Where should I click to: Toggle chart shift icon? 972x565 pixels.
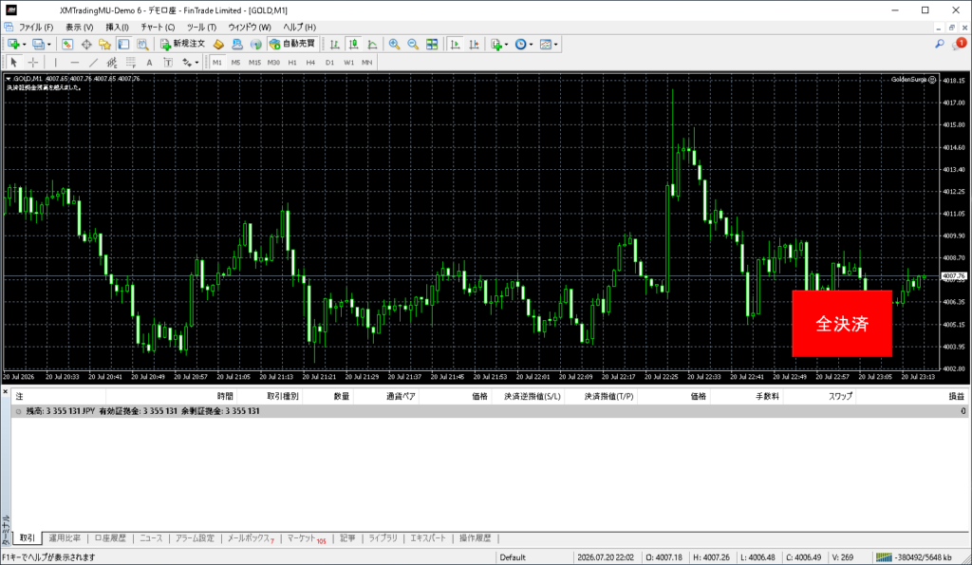(475, 44)
